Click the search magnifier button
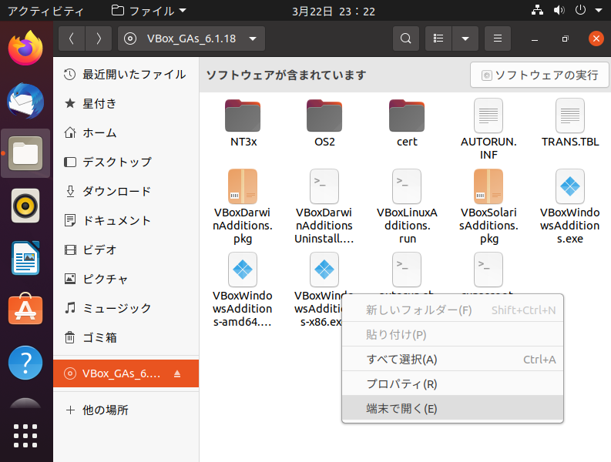 tap(405, 38)
